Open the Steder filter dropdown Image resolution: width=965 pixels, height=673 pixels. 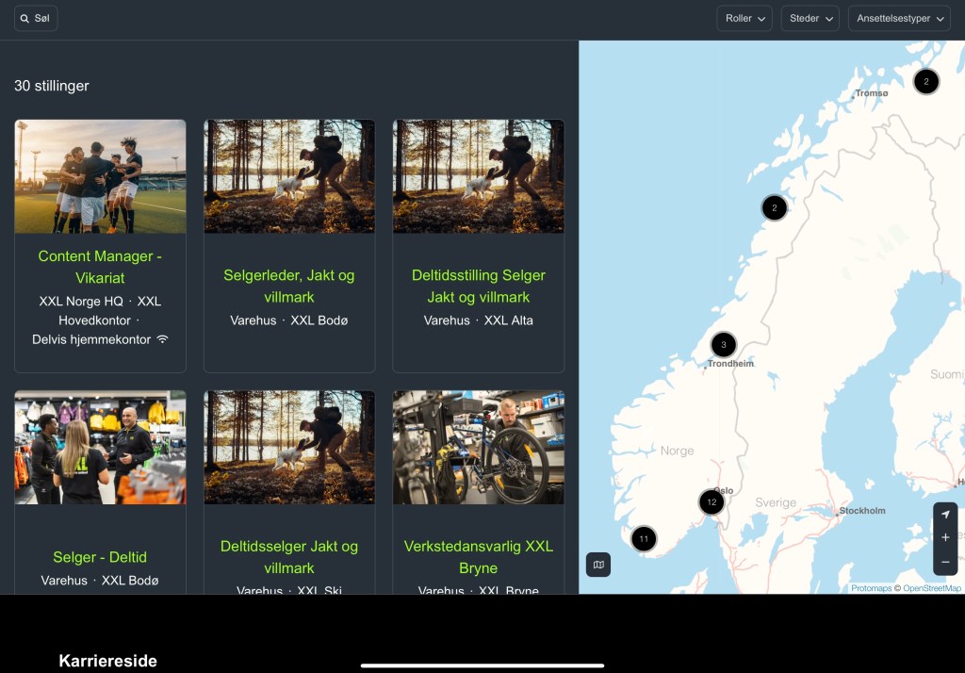[x=810, y=19]
